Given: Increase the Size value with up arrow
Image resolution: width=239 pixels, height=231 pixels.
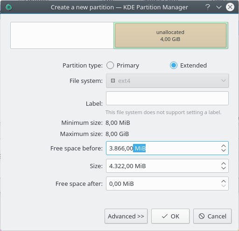Looking at the screenshot, I should [x=224, y=164].
